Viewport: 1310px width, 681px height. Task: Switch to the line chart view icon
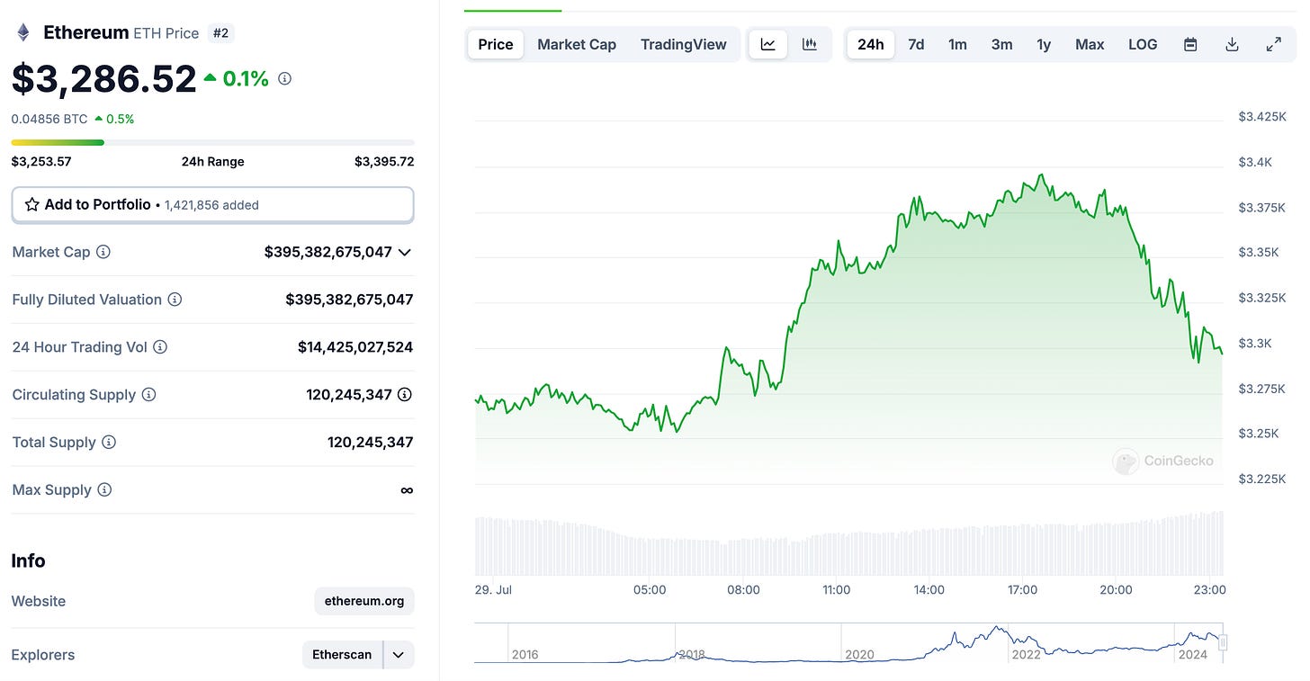point(768,44)
